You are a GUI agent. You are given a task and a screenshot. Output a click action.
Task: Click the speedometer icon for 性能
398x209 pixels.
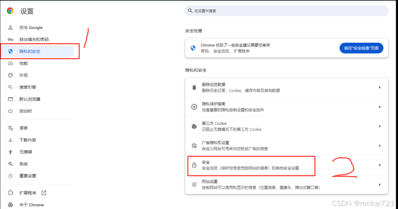pos(10,63)
